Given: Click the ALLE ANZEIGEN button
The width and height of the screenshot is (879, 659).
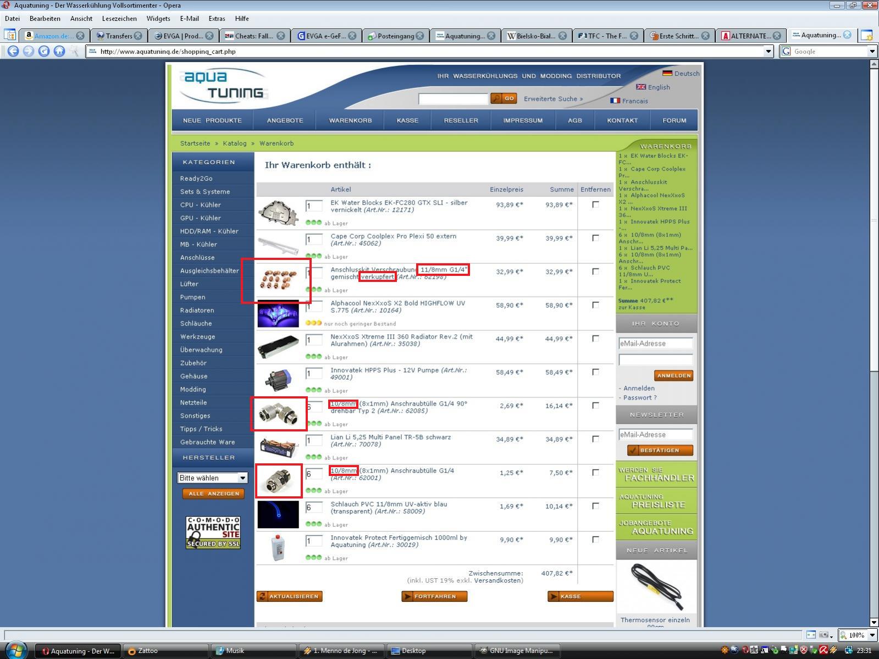Looking at the screenshot, I should [214, 494].
